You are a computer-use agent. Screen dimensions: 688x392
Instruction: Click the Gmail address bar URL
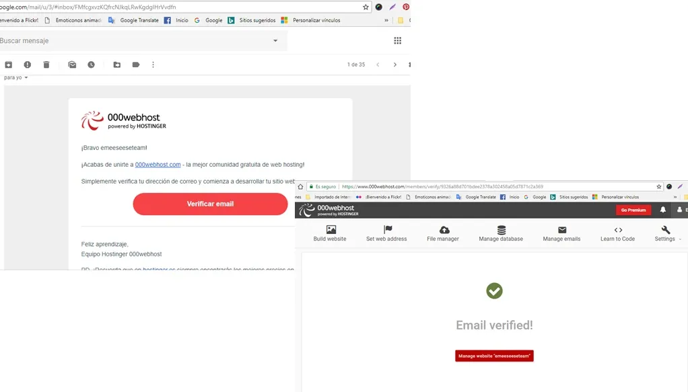point(88,7)
